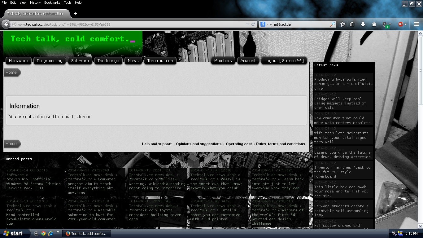Turn radio on
The width and height of the screenshot is (423, 238).
pos(160,61)
